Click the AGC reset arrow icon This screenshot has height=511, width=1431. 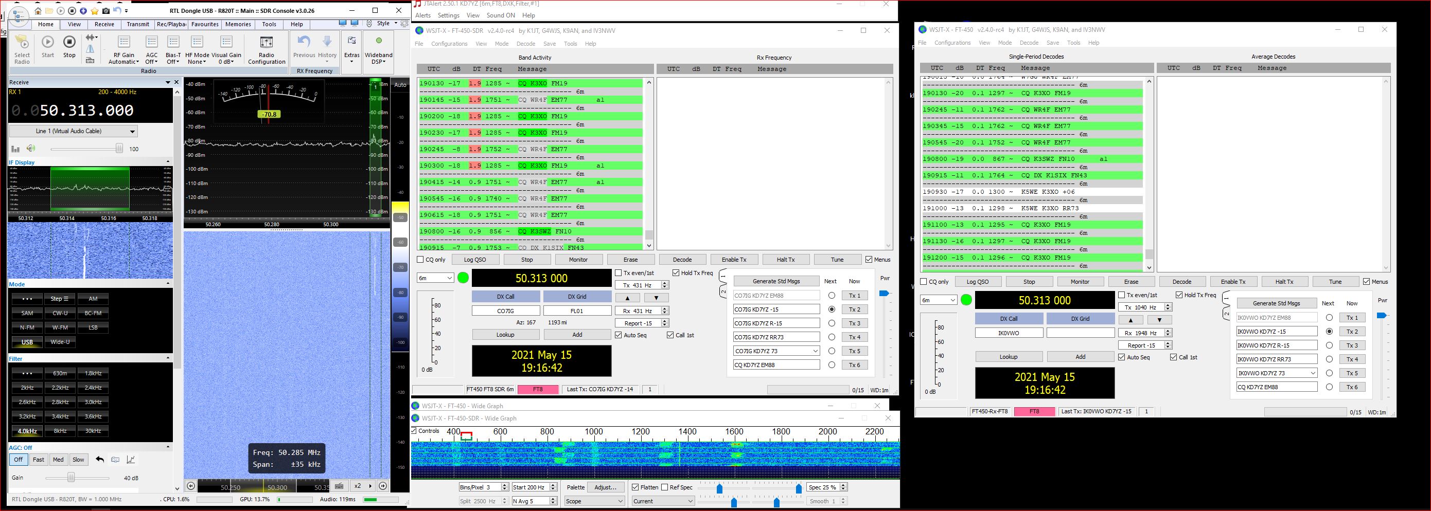100,460
